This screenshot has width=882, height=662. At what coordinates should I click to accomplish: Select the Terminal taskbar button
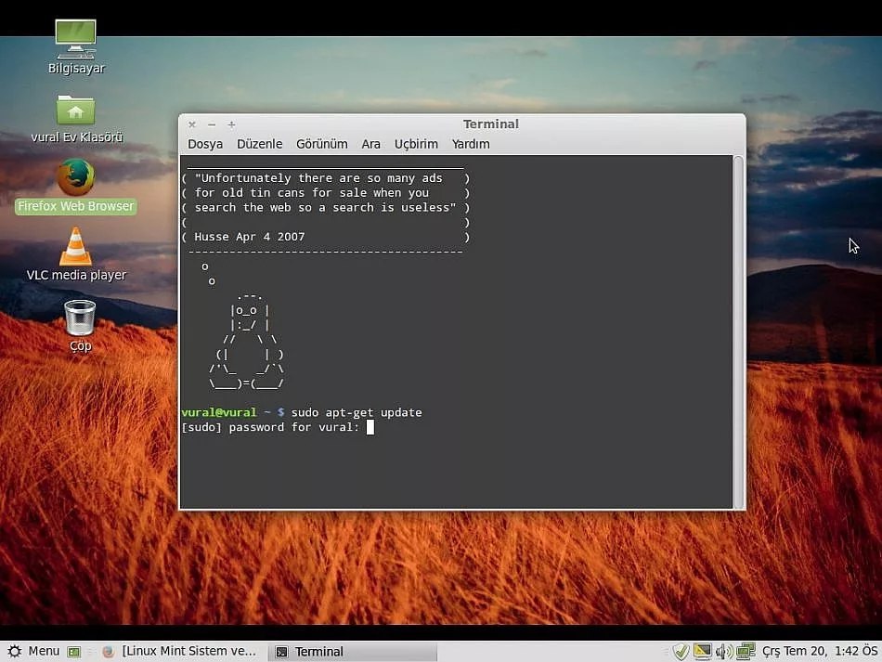tap(353, 651)
